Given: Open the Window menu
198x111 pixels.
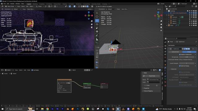Looking at the screenshot, I should click(x=18, y=4).
